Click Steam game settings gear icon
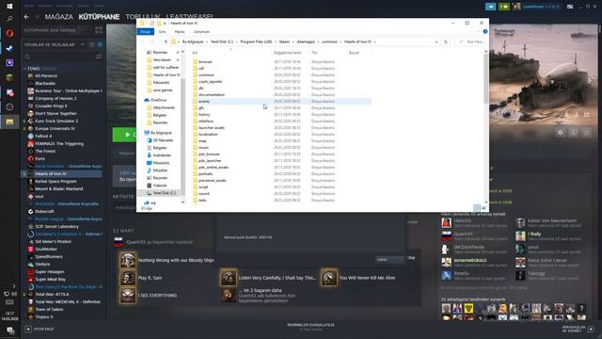The height and width of the screenshot is (339, 602). pos(561,133)
